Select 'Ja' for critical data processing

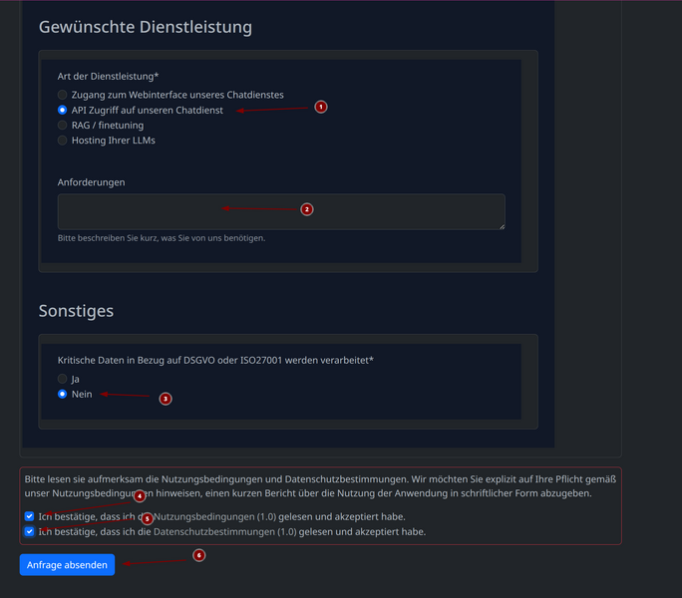[x=63, y=379]
